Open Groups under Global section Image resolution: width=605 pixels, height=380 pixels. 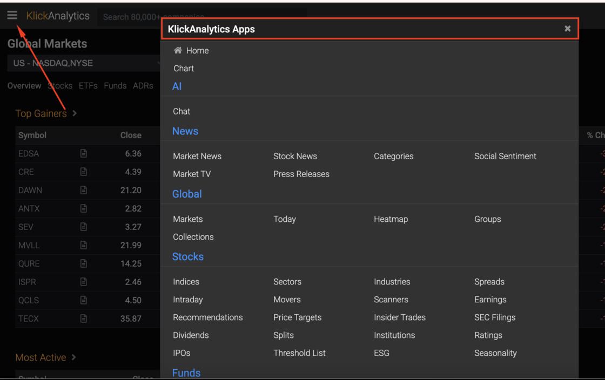click(488, 219)
